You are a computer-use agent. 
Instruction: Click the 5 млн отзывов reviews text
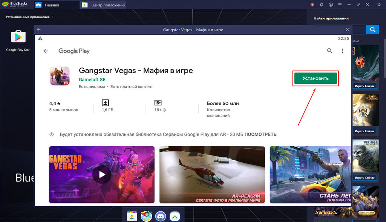pyautogui.click(x=63, y=110)
